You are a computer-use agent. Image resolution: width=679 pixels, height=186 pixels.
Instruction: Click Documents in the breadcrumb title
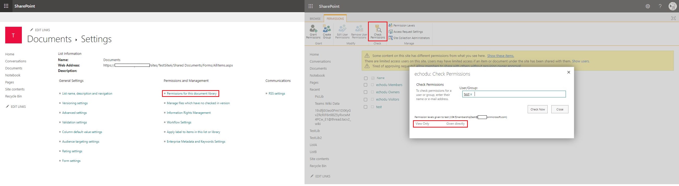click(x=49, y=39)
